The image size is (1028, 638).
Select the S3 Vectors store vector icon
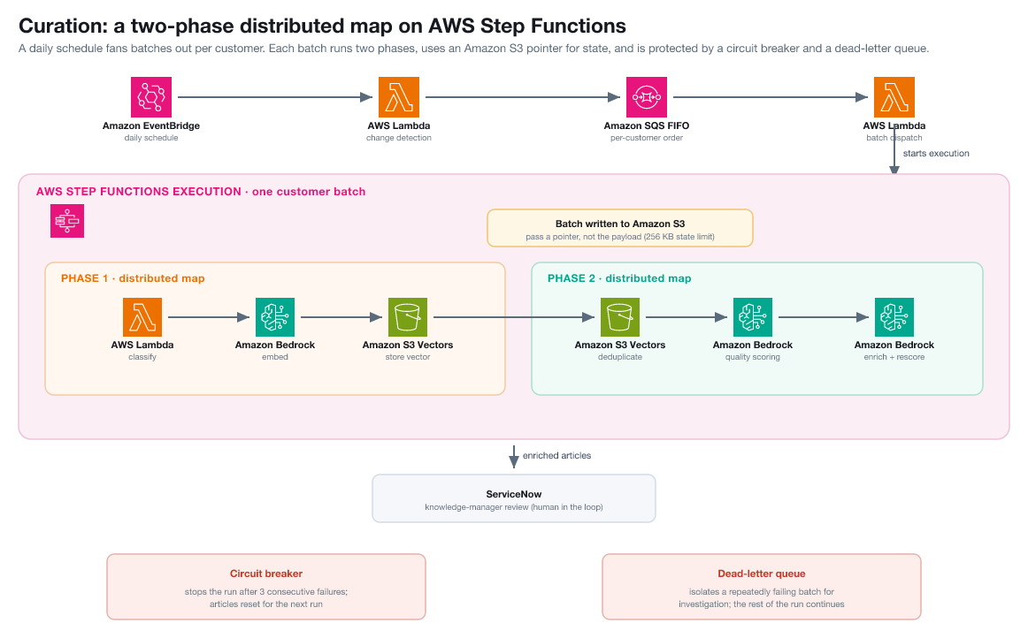click(408, 317)
